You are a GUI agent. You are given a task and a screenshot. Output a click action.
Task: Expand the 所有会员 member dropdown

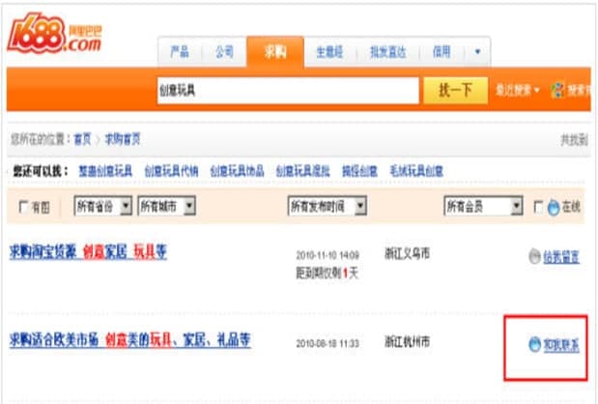point(483,206)
